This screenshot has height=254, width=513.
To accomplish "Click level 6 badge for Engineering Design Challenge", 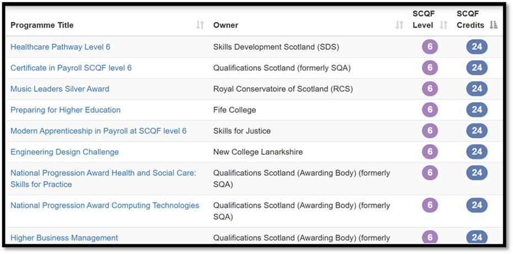I will 430,152.
